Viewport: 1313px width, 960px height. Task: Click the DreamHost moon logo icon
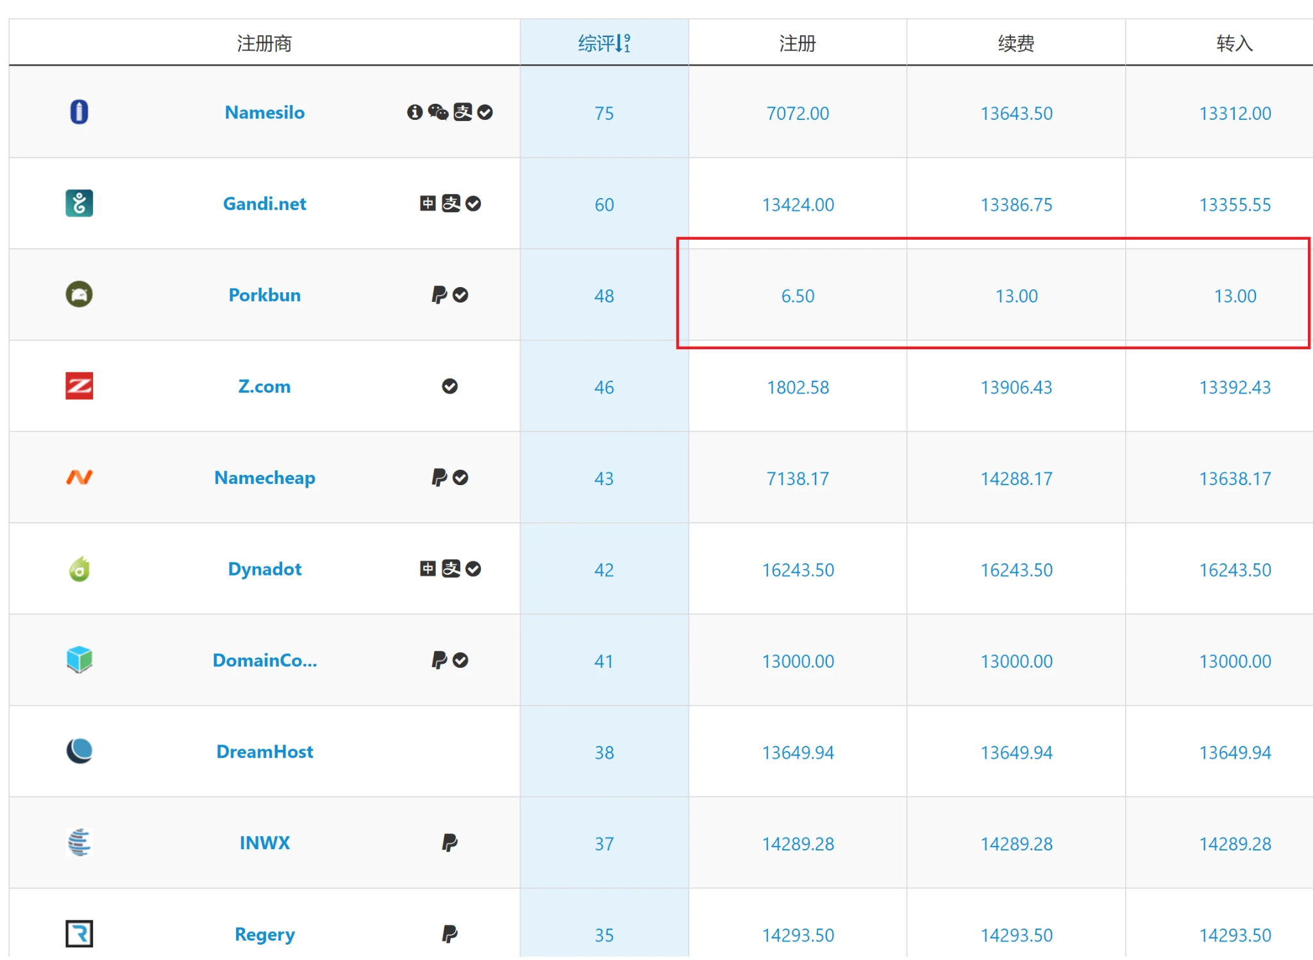tap(79, 751)
